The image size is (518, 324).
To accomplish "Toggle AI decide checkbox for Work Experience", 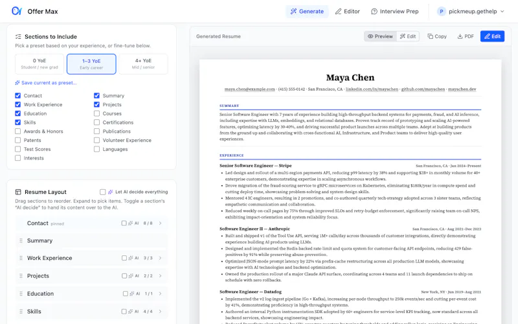I will click(124, 258).
